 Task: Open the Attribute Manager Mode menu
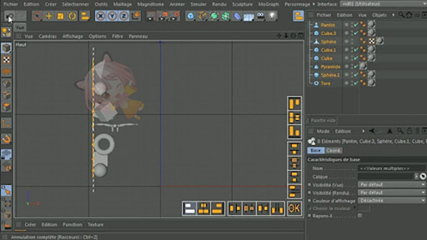[323, 131]
